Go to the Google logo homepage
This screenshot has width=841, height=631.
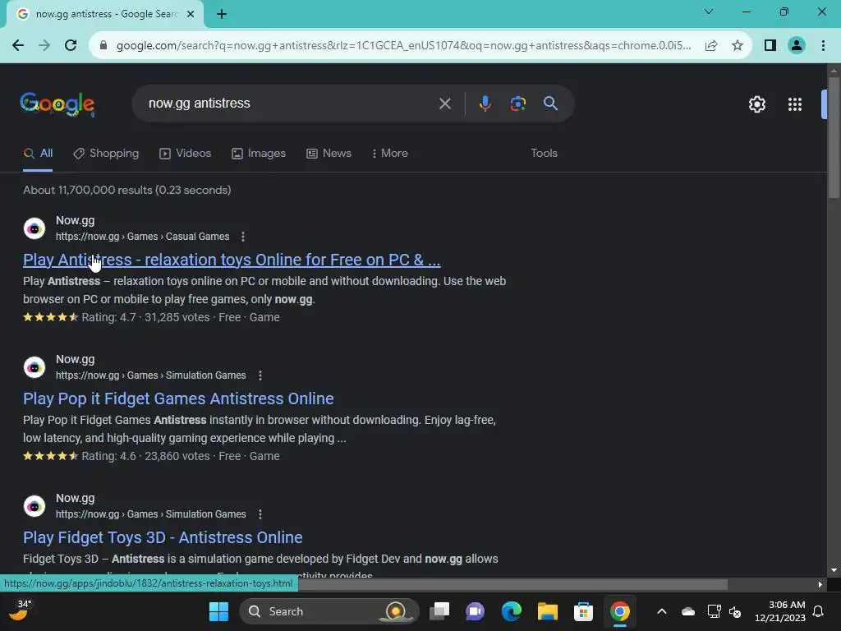(x=57, y=104)
